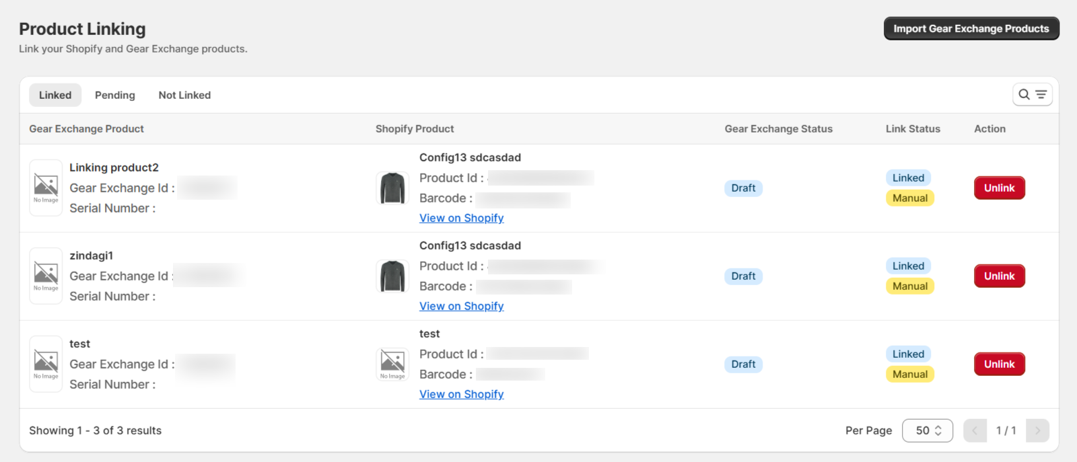
Task: Click the Gear Exchange Product column header
Action: (86, 128)
